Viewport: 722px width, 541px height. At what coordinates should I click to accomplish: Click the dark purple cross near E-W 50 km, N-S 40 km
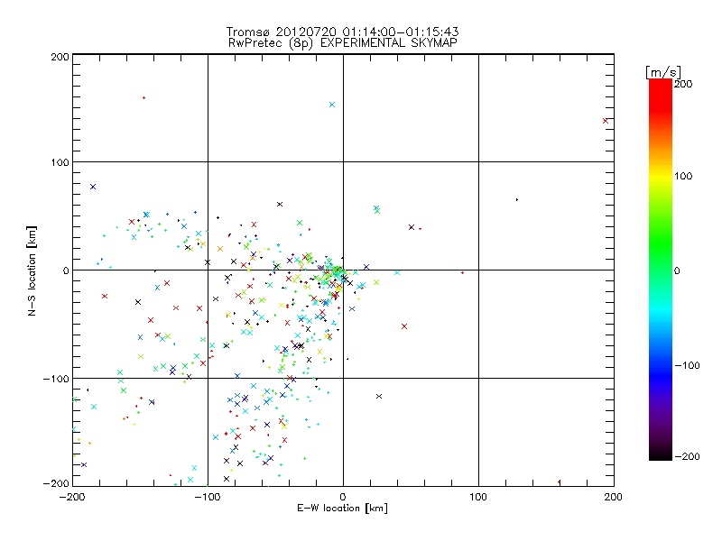point(412,227)
